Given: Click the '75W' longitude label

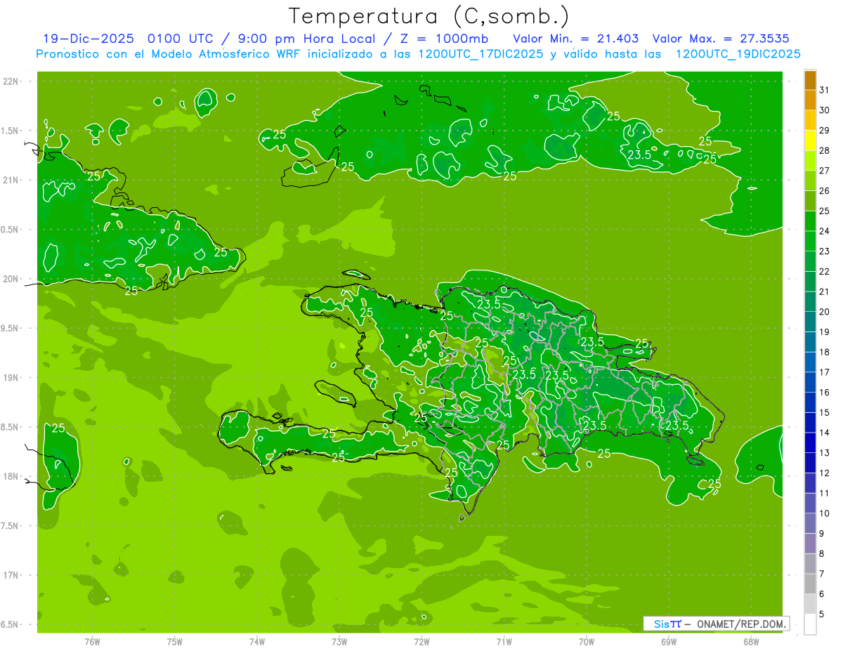Looking at the screenshot, I should tap(174, 642).
